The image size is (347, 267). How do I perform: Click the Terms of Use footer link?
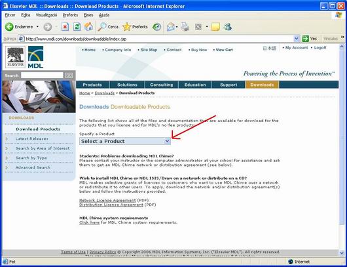[73, 252]
